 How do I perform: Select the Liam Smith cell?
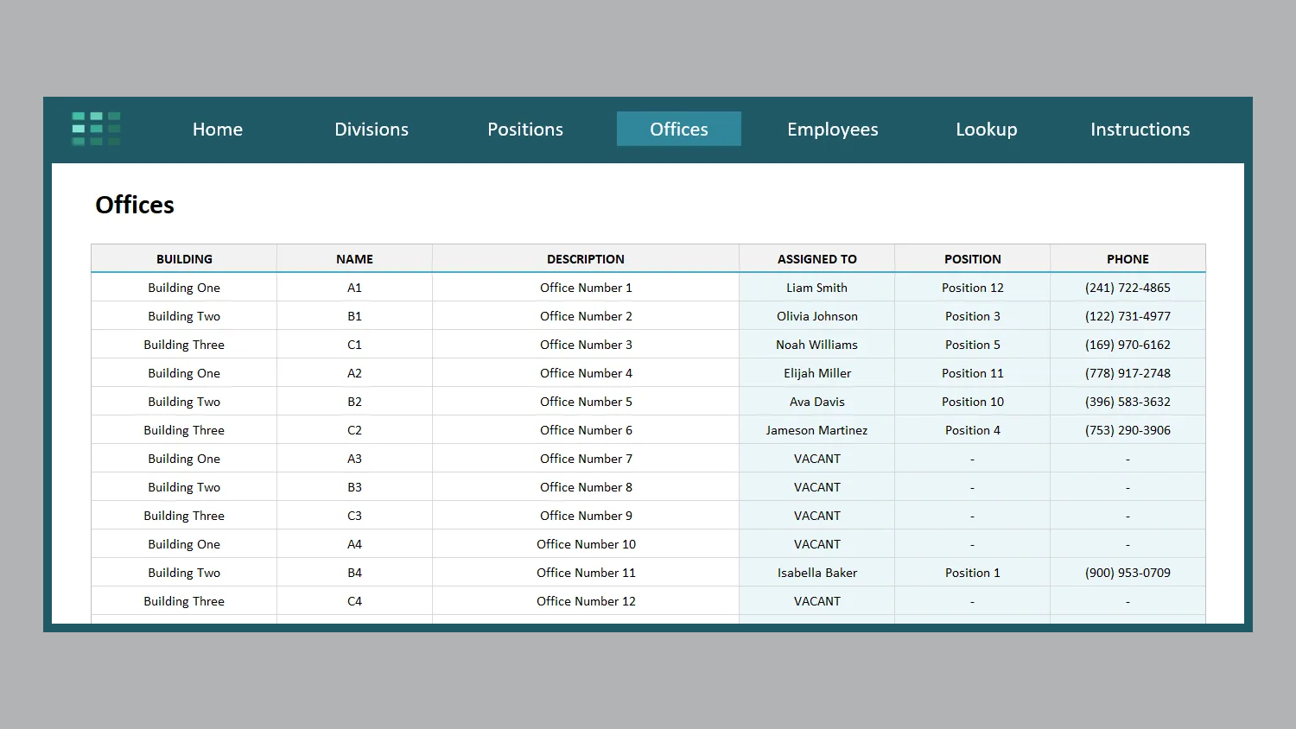[817, 288]
